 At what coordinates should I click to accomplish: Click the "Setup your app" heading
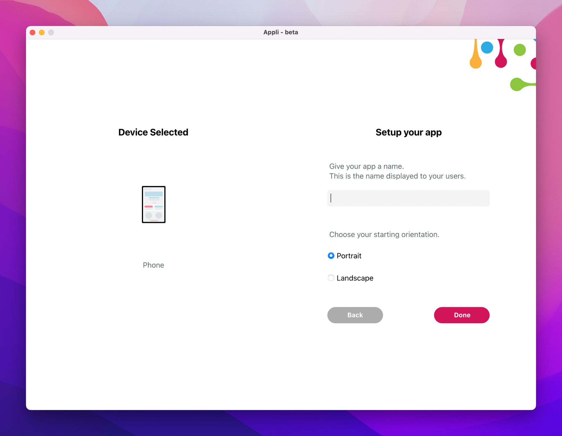(x=409, y=132)
